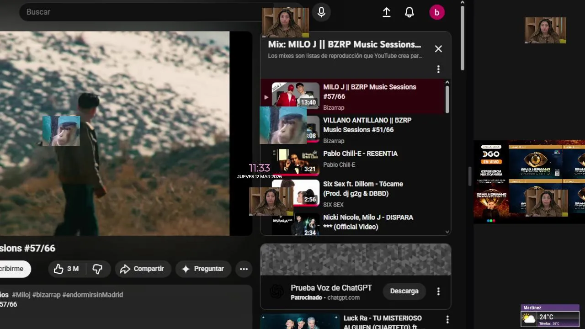This screenshot has height=329, width=585.
Task: Toggle the dislike thumbs-down button
Action: [98, 269]
